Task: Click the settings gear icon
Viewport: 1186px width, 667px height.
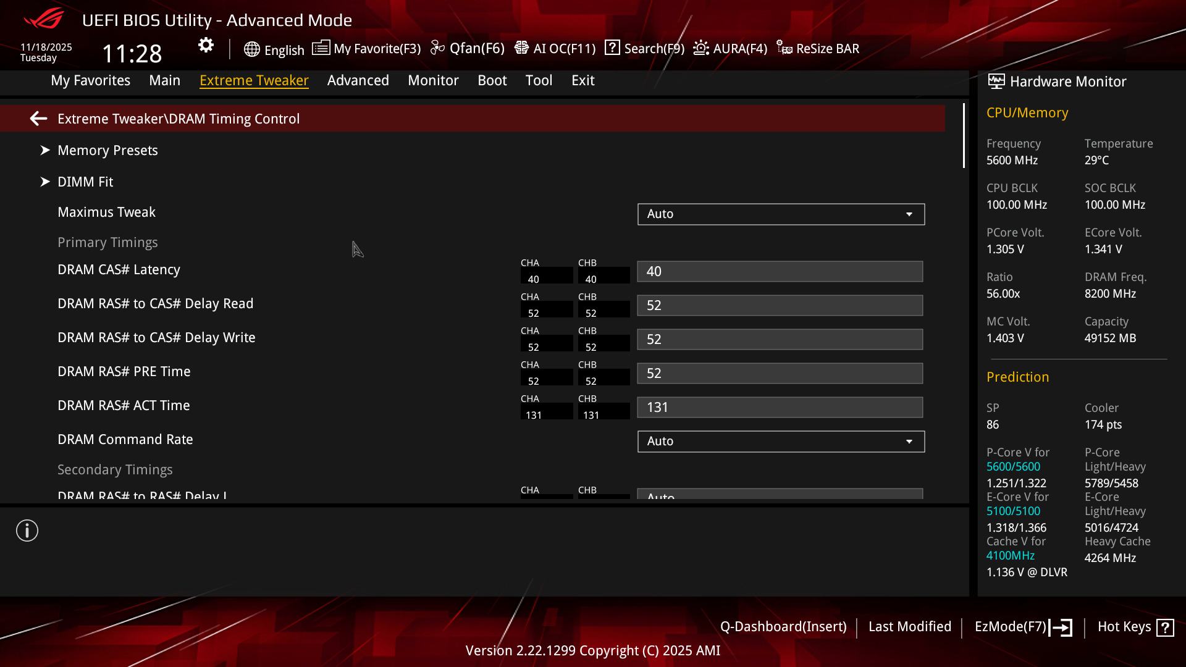Action: pyautogui.click(x=206, y=45)
